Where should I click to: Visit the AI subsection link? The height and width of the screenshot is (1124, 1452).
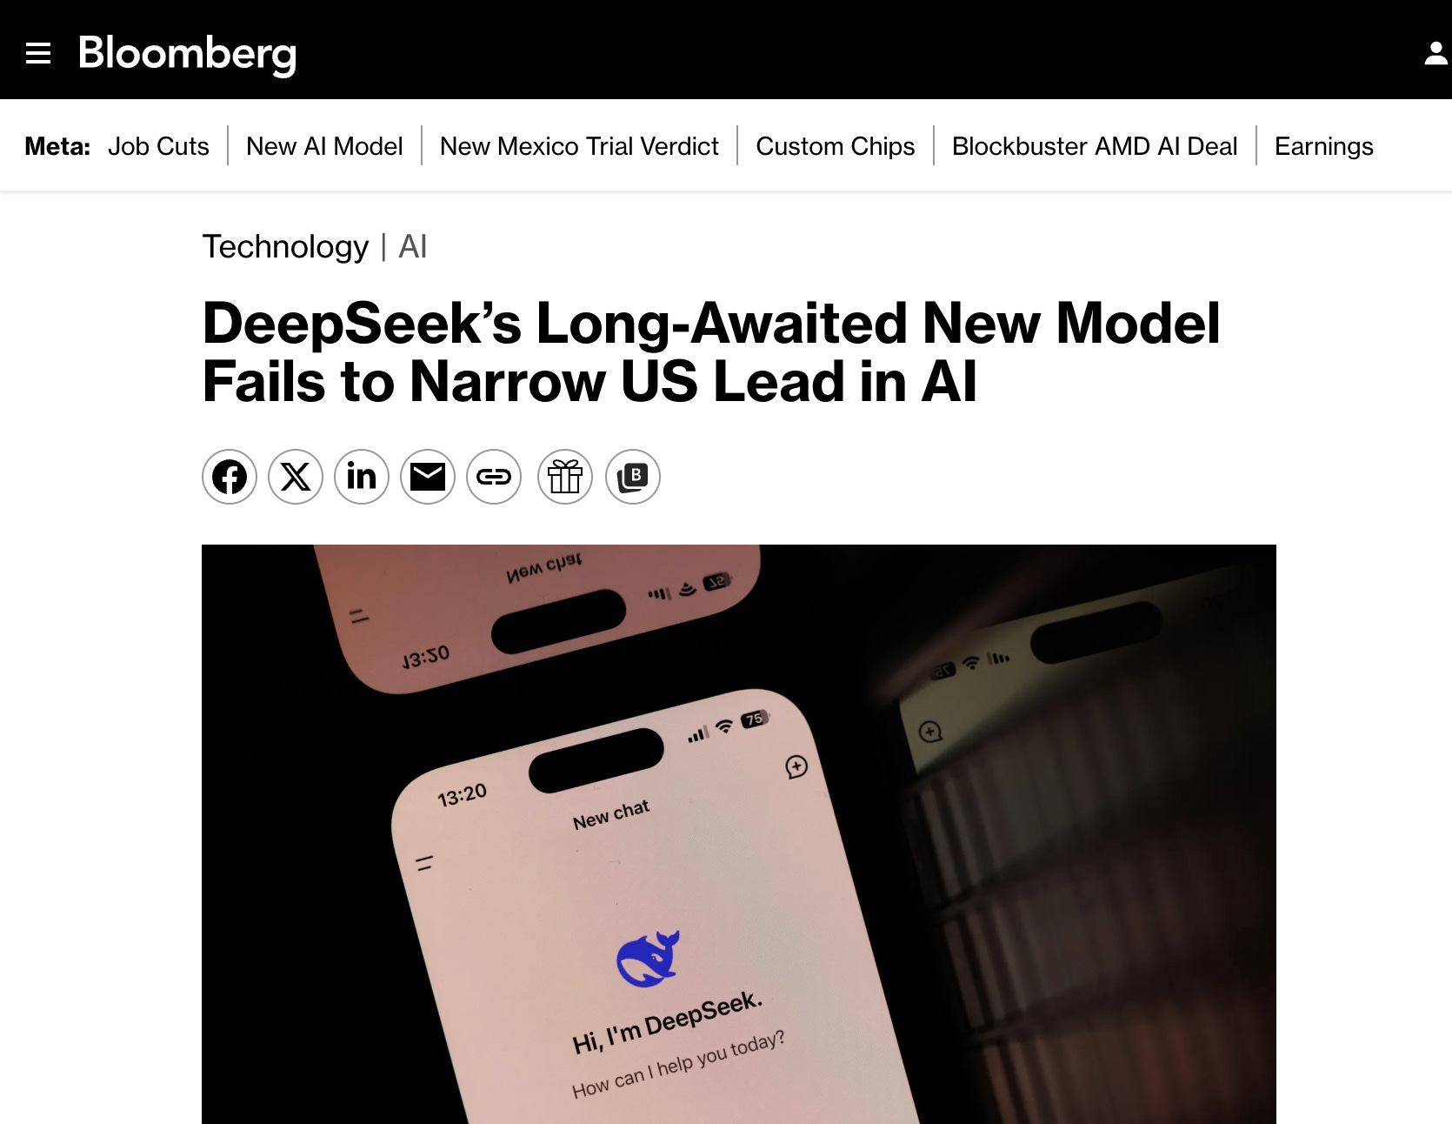[x=413, y=247]
